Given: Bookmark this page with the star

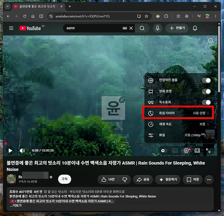Looking at the screenshot, I should click(146, 16).
